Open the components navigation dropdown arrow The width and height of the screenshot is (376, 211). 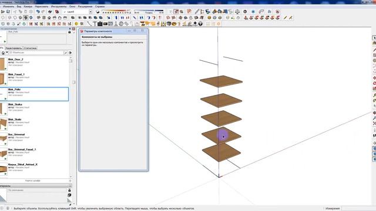pyautogui.click(x=7, y=52)
